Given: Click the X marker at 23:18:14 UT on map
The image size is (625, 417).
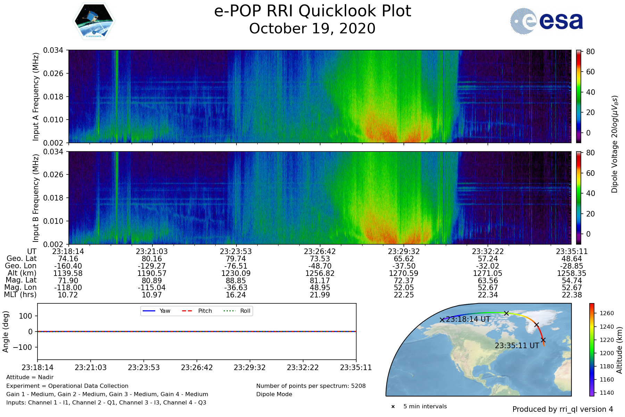Looking at the screenshot, I should coord(442,320).
